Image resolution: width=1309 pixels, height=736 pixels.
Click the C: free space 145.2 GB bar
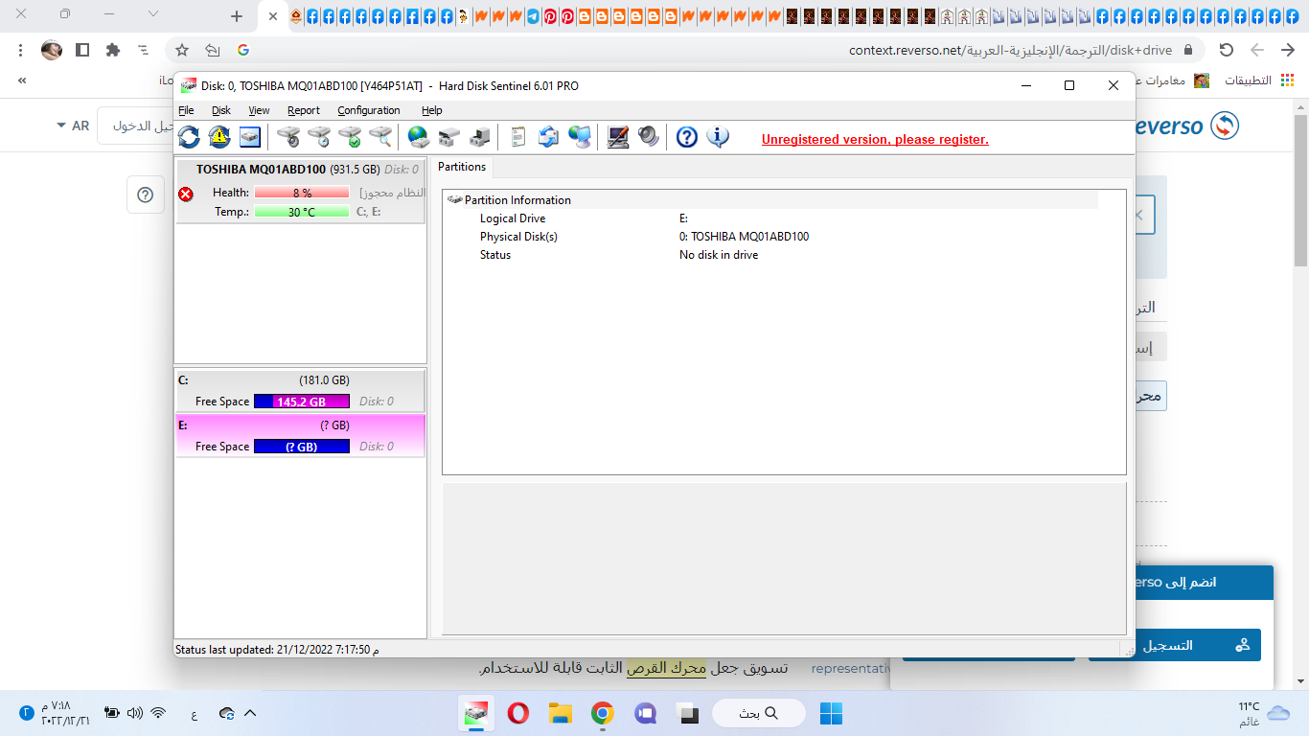(x=302, y=402)
